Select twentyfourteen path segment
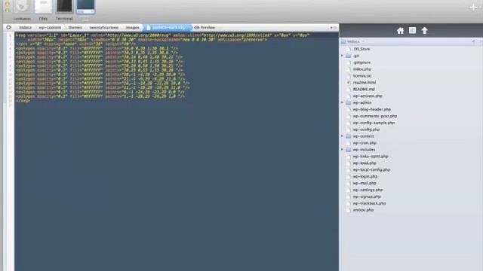 tap(104, 27)
